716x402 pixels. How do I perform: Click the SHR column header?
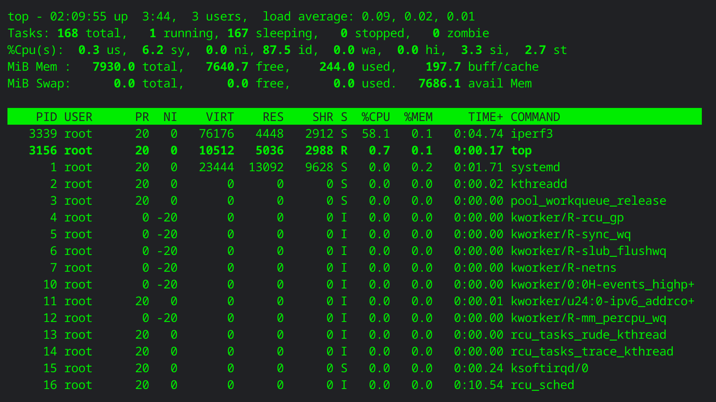323,117
